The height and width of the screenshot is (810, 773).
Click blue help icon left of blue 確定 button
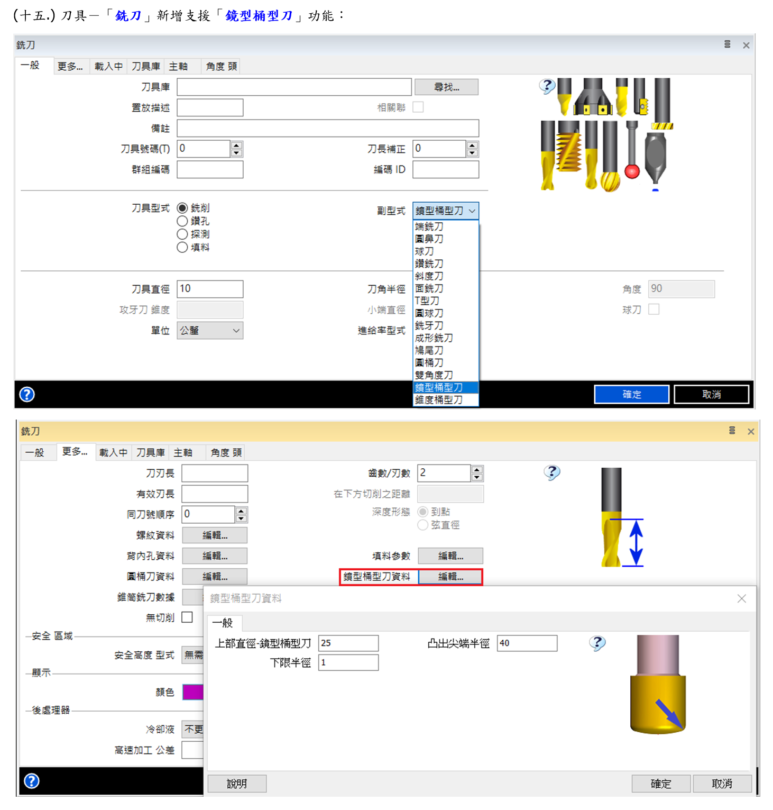tap(27, 394)
